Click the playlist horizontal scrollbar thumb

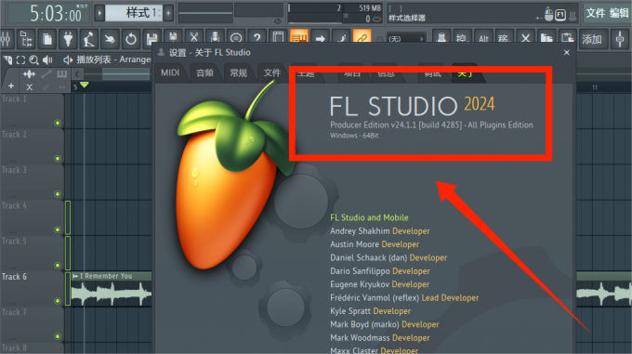126,74
